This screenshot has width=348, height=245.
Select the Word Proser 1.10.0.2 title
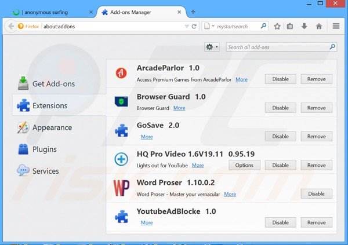point(176,182)
